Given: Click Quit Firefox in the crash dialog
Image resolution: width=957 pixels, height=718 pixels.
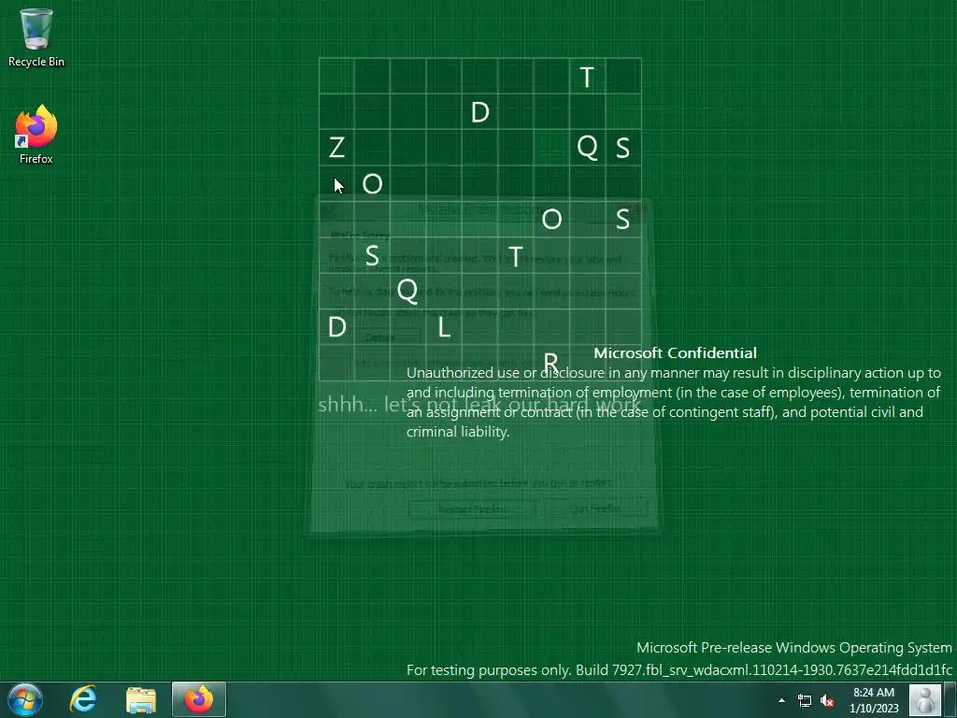Looking at the screenshot, I should coord(595,508).
